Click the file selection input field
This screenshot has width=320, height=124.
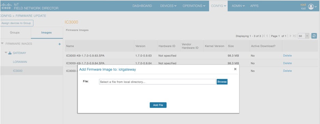[157, 82]
